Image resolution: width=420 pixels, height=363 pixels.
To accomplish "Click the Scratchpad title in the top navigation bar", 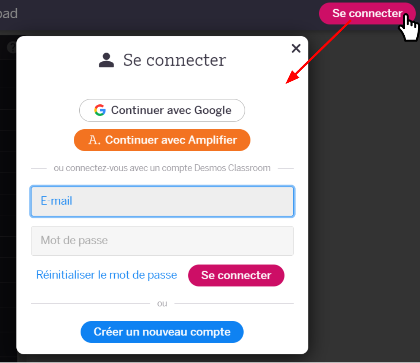I will pos(9,13).
